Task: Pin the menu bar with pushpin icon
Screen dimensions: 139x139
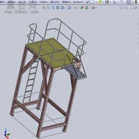Action: point(88,2)
